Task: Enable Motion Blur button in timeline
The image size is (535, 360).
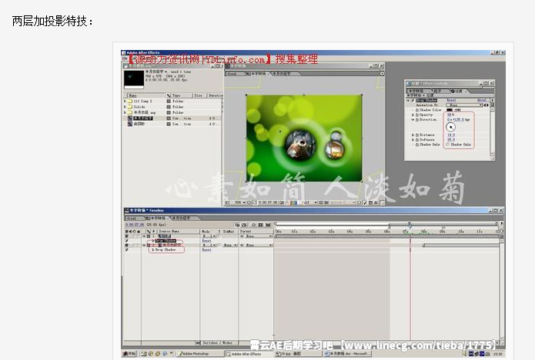Action: [x=268, y=225]
